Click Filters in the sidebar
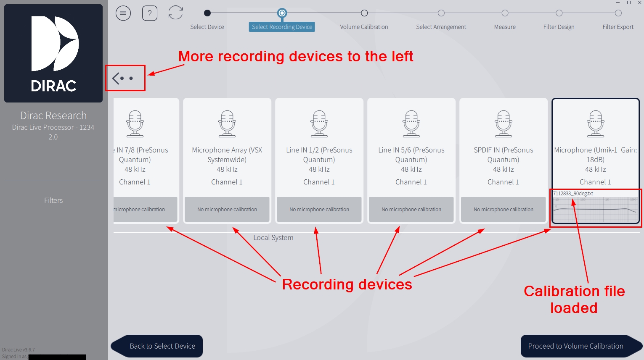This screenshot has height=360, width=644. tap(53, 200)
